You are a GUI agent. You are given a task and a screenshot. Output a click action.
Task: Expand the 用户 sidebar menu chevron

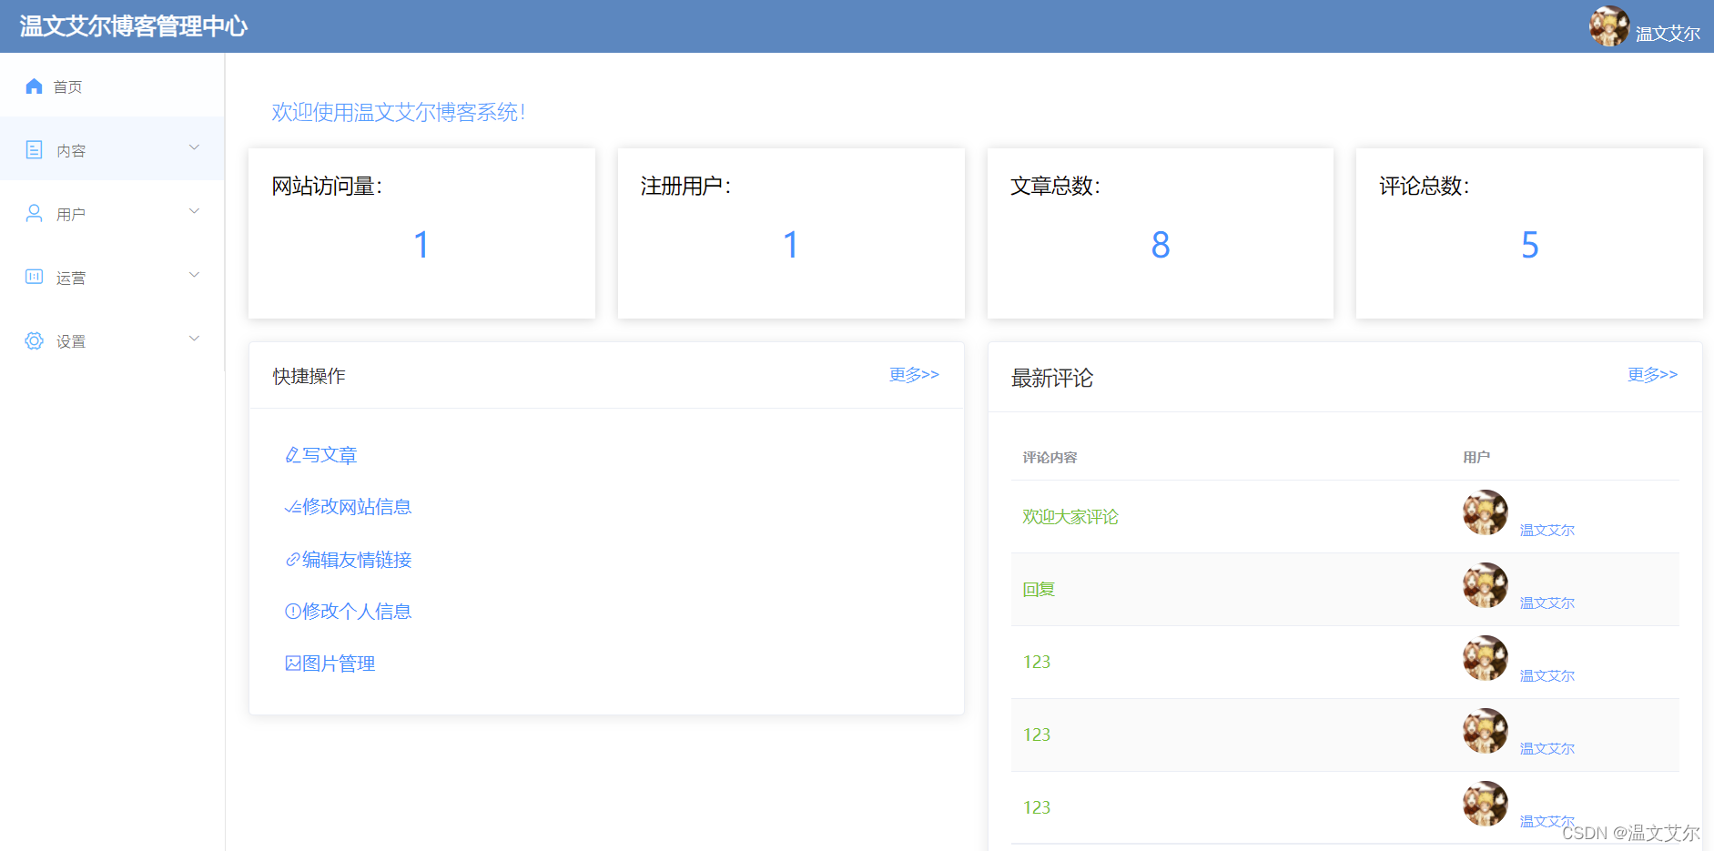[194, 211]
